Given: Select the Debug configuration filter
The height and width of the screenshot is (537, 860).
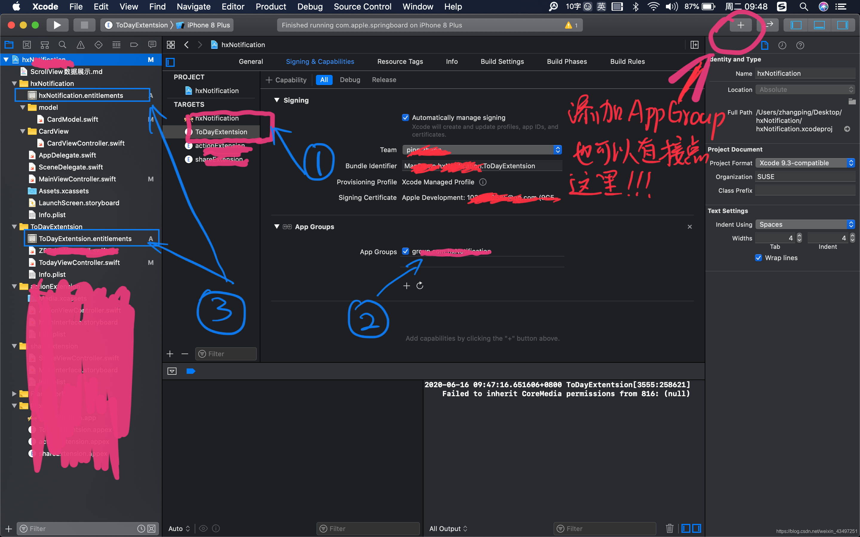Looking at the screenshot, I should (x=350, y=80).
